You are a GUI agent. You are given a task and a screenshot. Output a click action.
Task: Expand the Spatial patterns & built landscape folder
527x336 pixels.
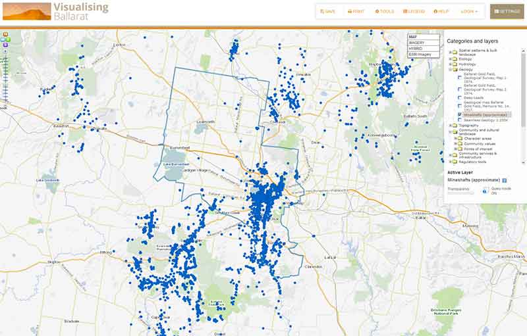click(451, 52)
